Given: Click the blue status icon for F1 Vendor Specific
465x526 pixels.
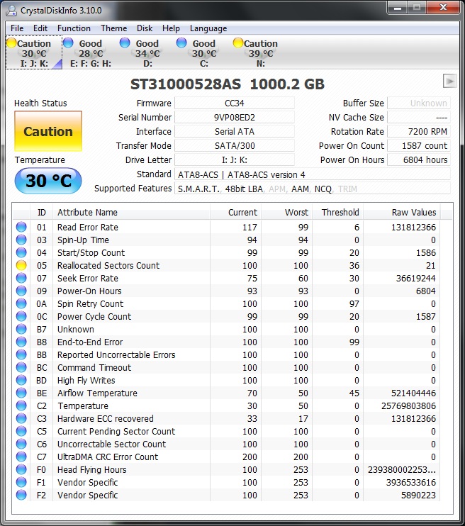Looking at the screenshot, I should point(21,482).
